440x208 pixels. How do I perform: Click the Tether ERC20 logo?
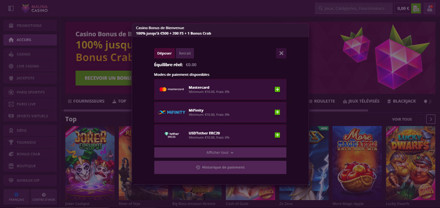coord(172,135)
